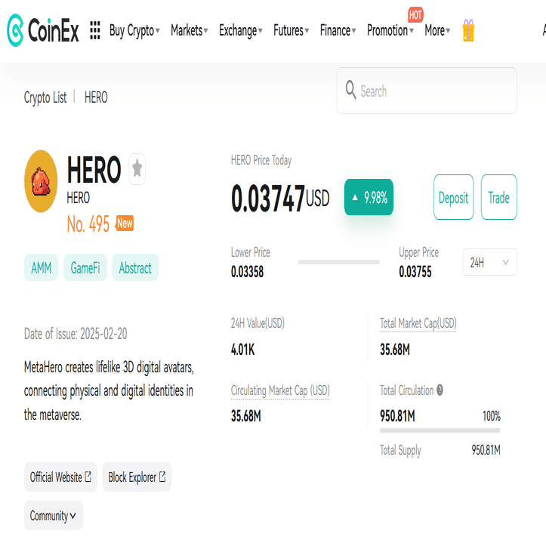Image resolution: width=546 pixels, height=546 pixels.
Task: Focus the Search input field
Action: (x=427, y=91)
